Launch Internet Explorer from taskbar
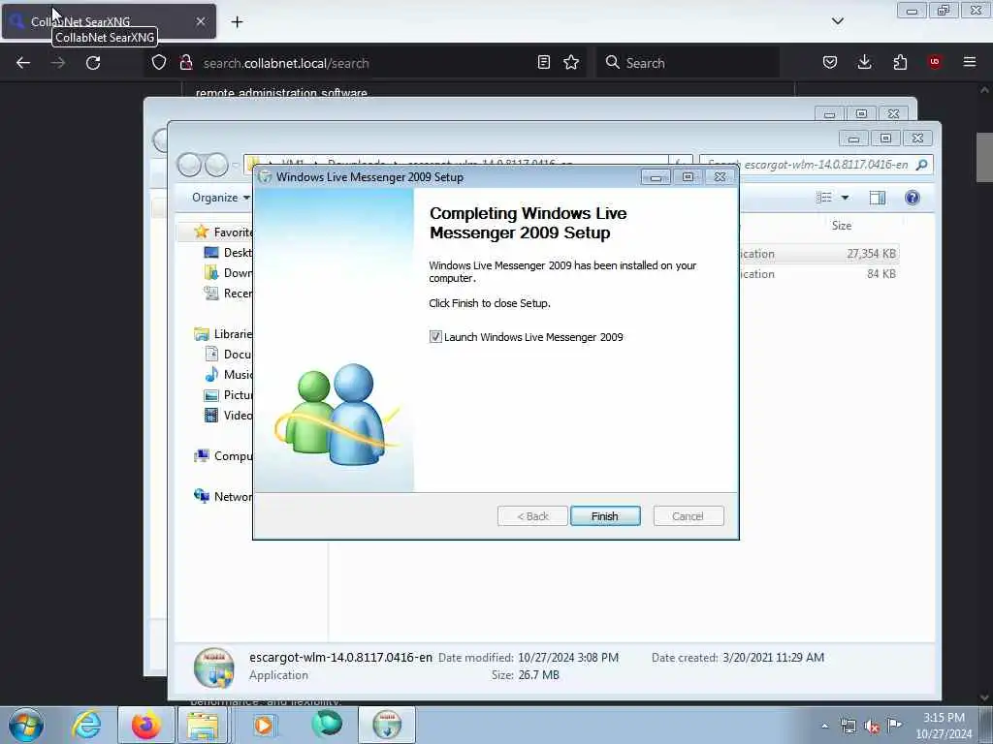This screenshot has width=993, height=744. pos(86,725)
